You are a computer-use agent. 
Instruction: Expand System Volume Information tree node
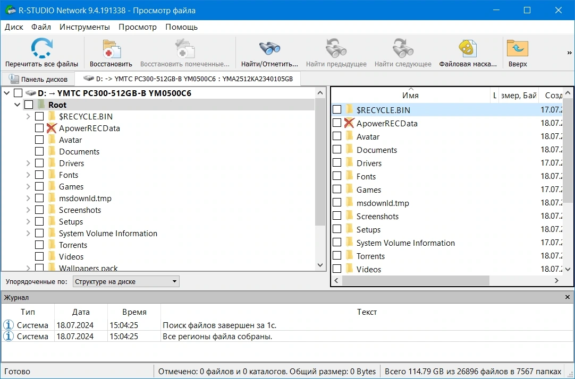pyautogui.click(x=28, y=233)
